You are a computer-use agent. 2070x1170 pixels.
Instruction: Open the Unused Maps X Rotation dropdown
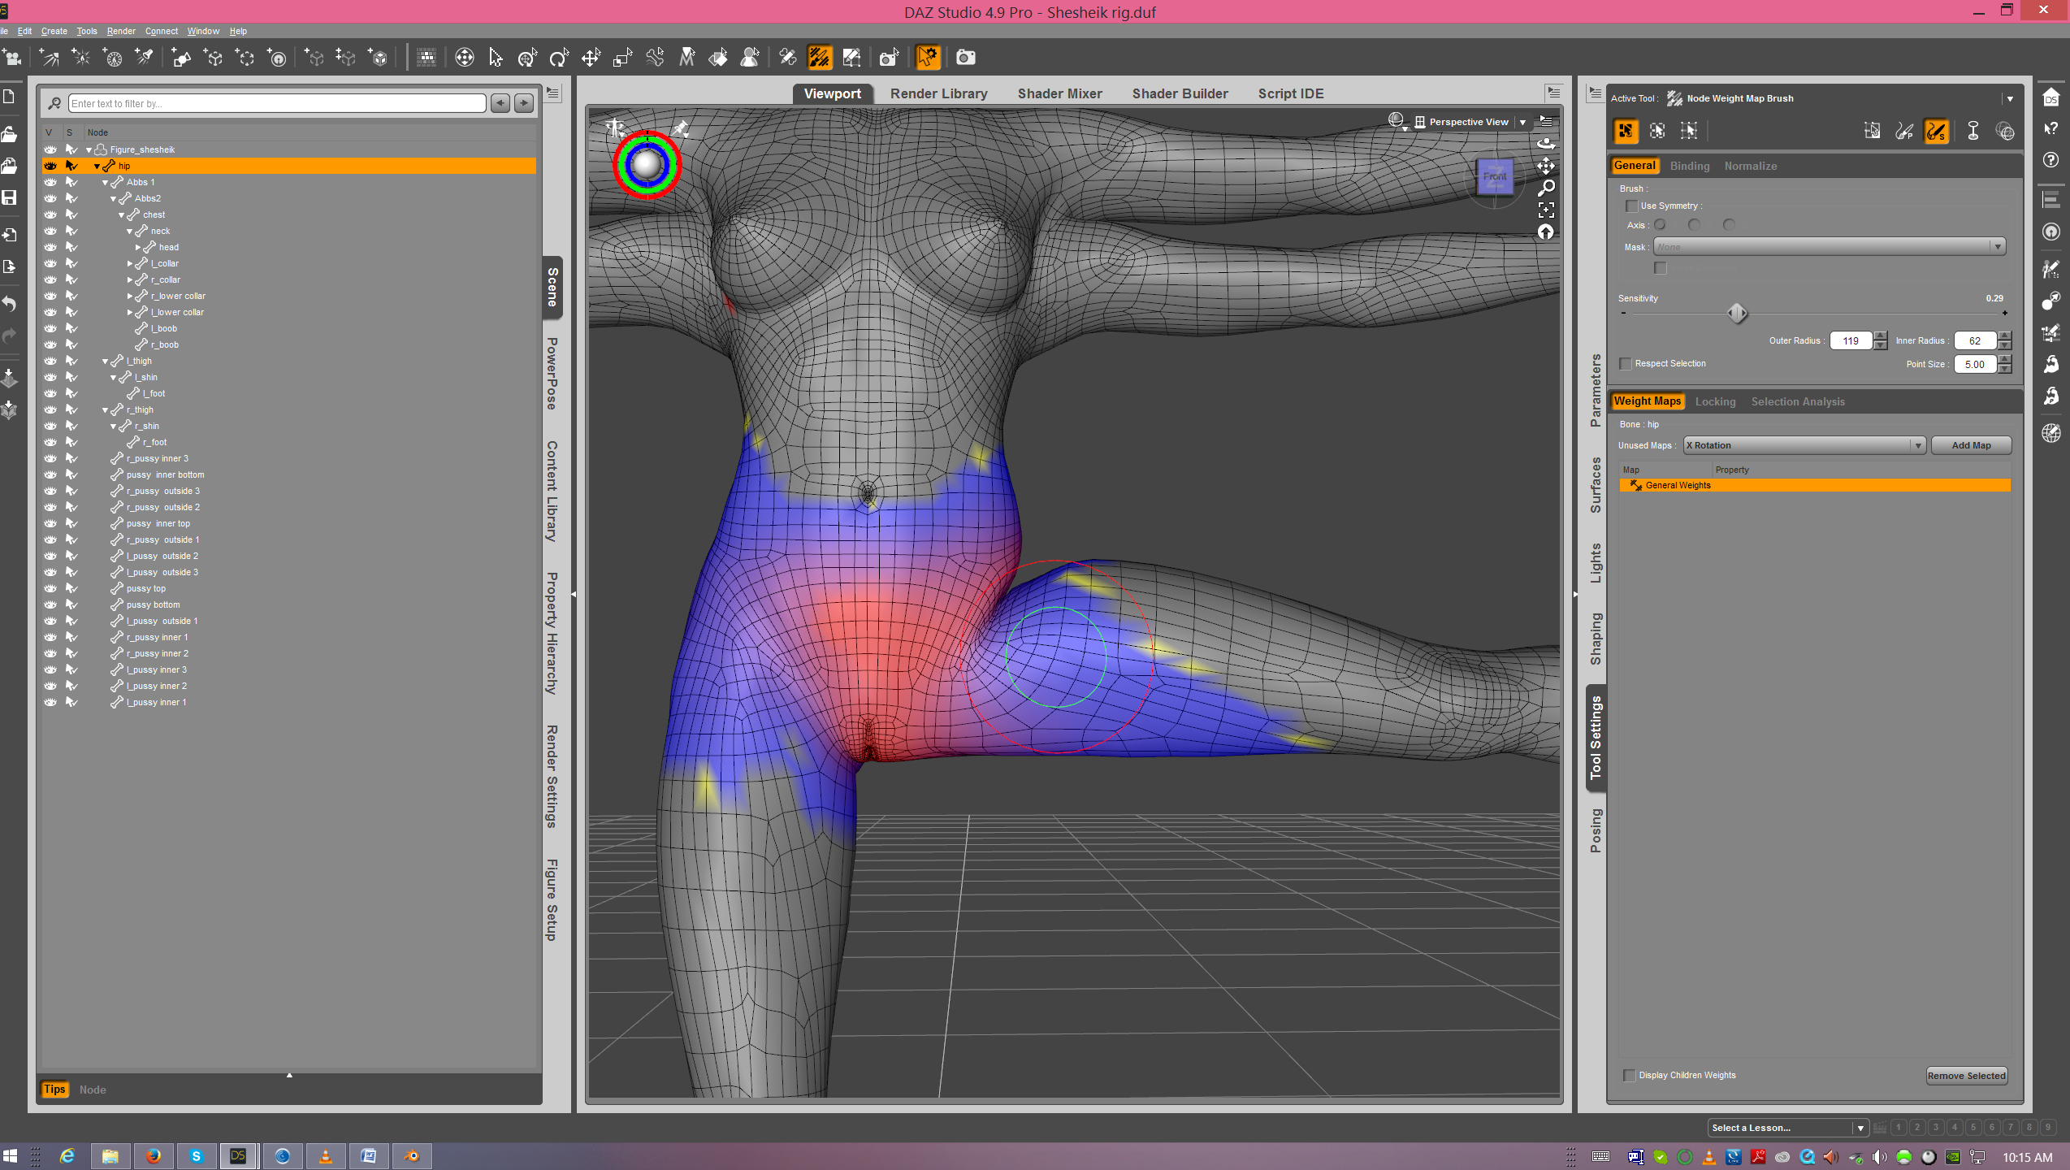click(1804, 445)
